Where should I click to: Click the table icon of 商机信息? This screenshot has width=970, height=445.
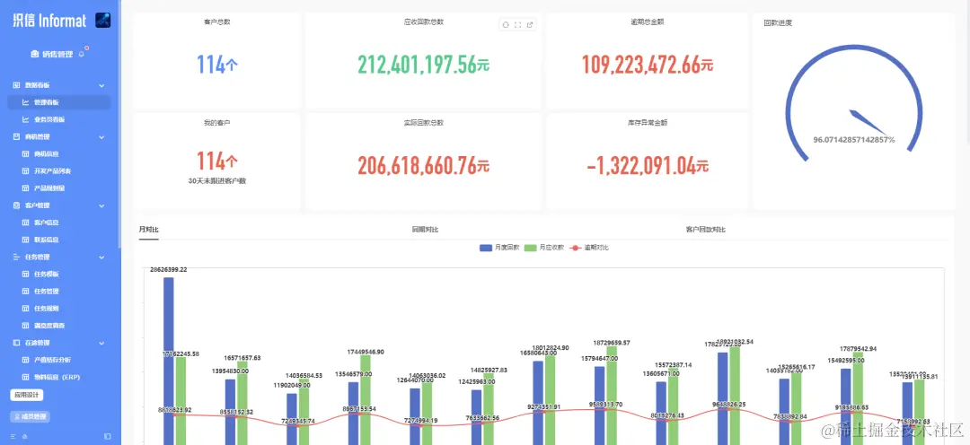pos(26,153)
